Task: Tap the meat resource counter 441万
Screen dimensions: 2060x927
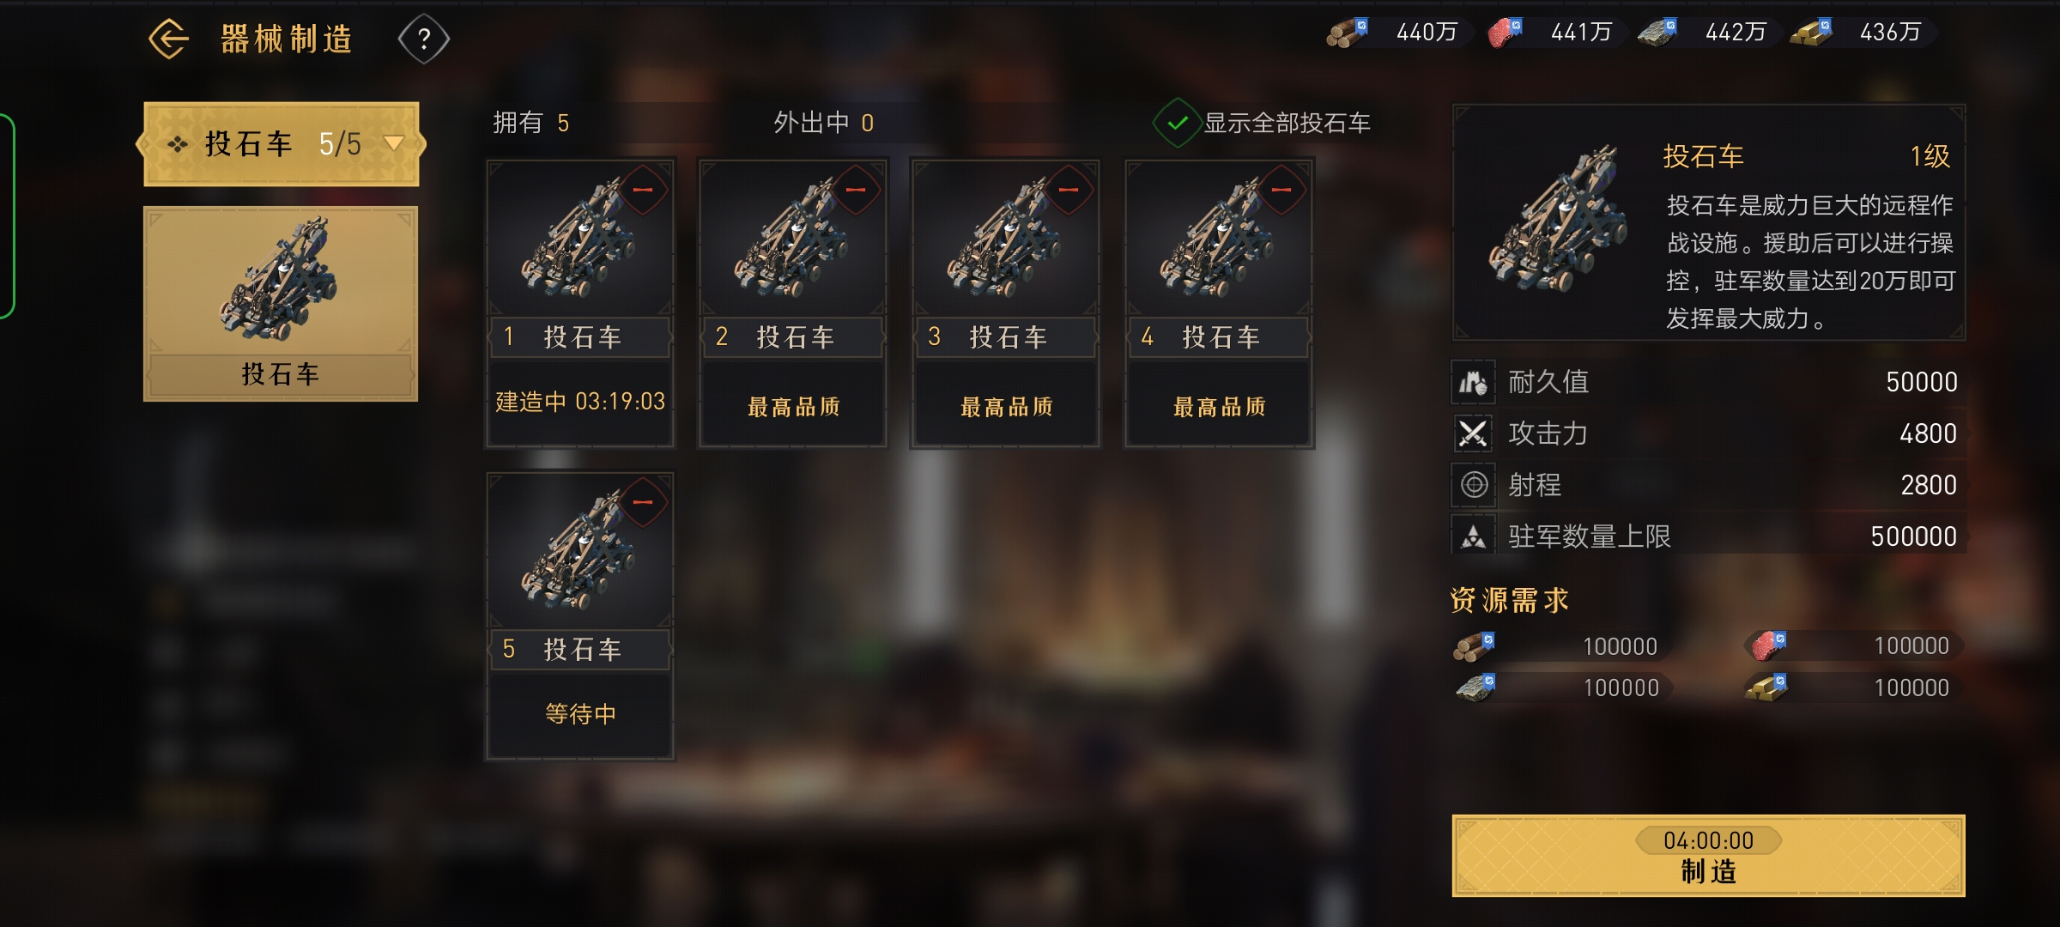Action: point(1552,33)
